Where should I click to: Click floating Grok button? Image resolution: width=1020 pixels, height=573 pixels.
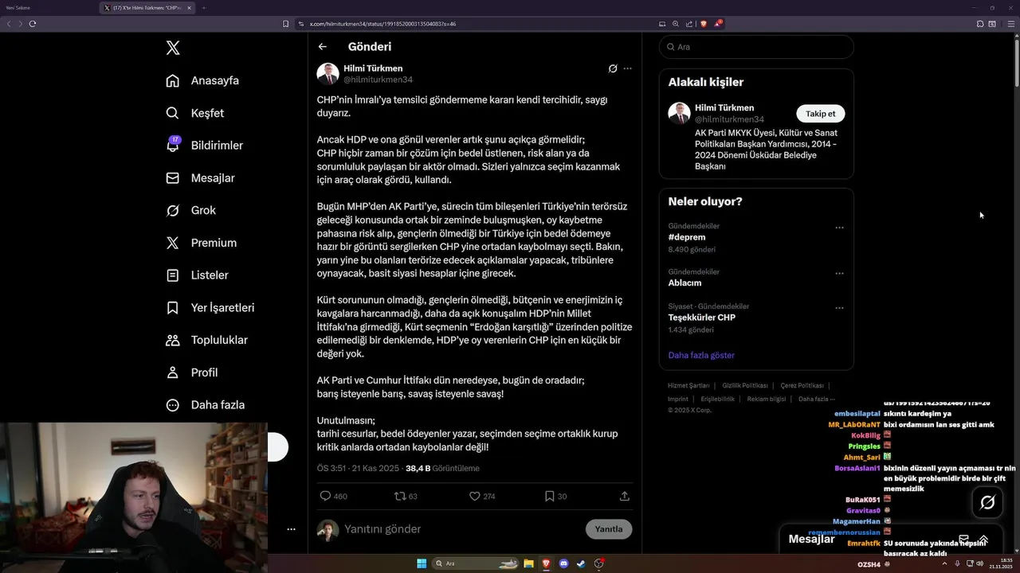[987, 502]
